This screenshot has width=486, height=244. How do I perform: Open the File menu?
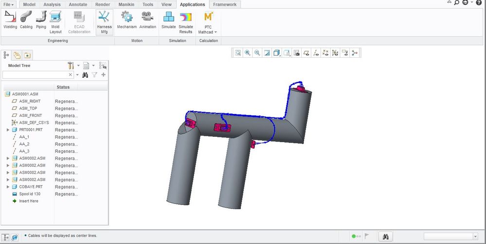tap(9, 4)
